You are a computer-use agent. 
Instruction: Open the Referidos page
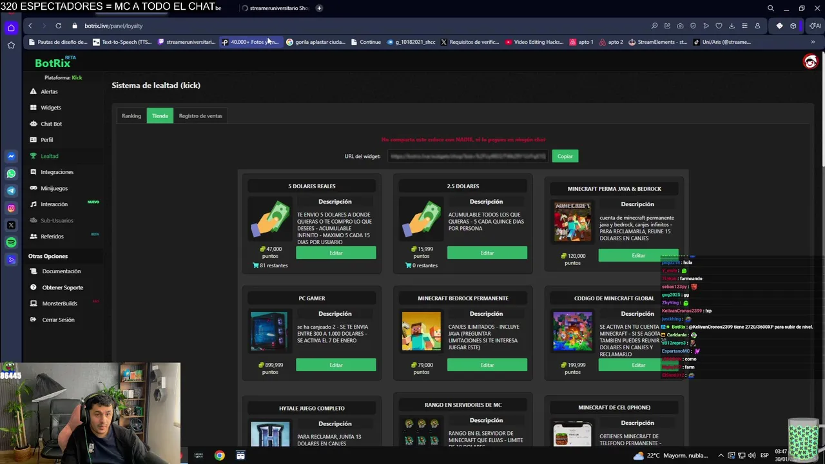[52, 237]
